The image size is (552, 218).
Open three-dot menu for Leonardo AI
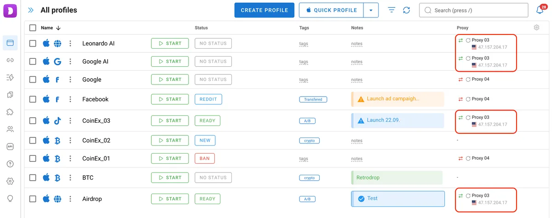pyautogui.click(x=70, y=43)
